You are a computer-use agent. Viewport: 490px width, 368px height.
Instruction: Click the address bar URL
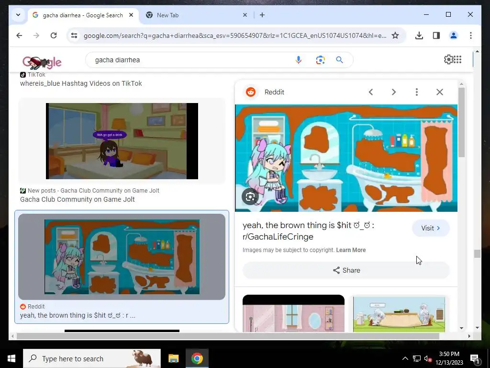pyautogui.click(x=235, y=35)
